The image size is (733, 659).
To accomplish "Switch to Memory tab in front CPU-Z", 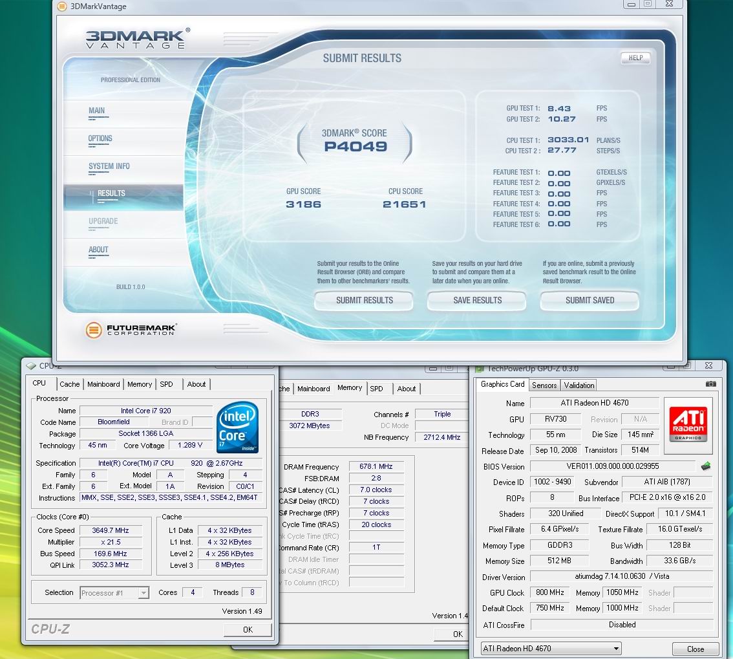I will pyautogui.click(x=140, y=384).
